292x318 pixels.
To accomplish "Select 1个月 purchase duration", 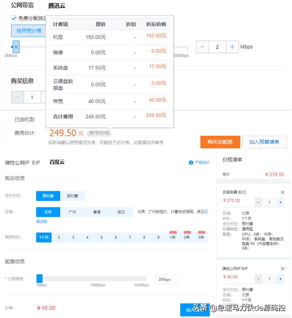I will click(x=44, y=237).
